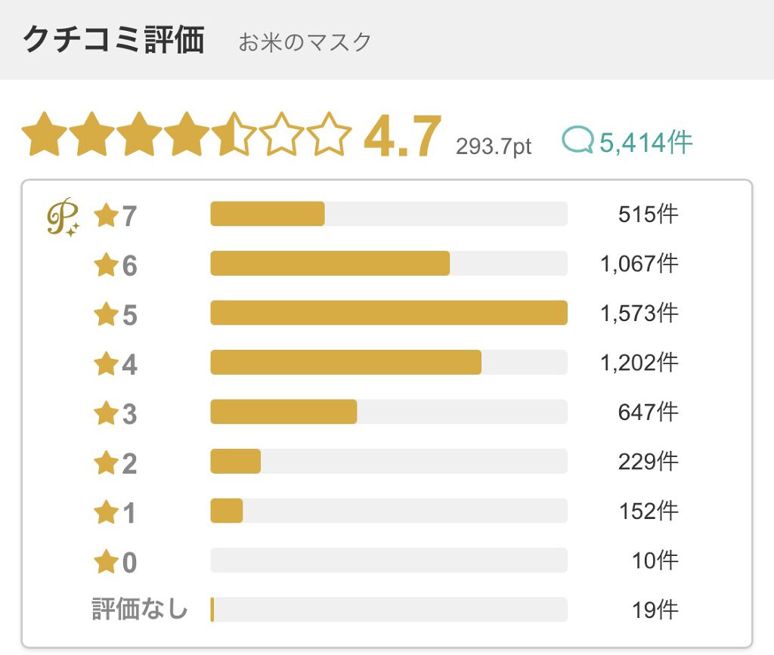The height and width of the screenshot is (655, 774).
Task: Click the star icon for 7 rating
Action: 106,216
